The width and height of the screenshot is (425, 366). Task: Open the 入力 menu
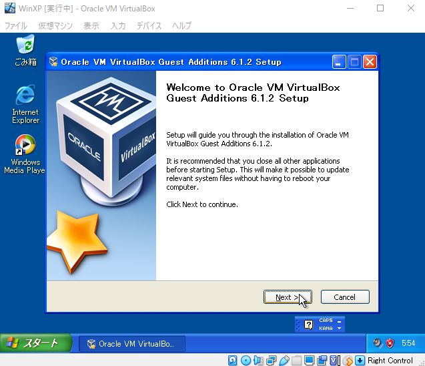[x=118, y=26]
